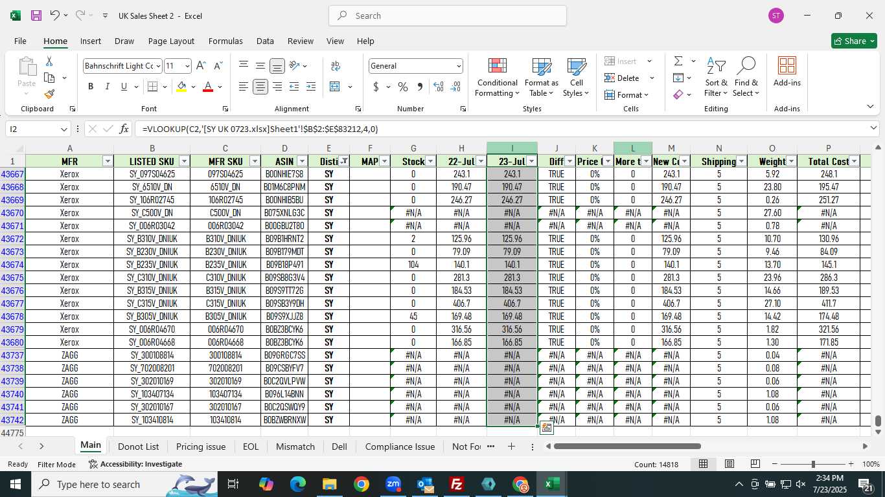
Task: Open the font size dropdown
Action: pyautogui.click(x=187, y=66)
